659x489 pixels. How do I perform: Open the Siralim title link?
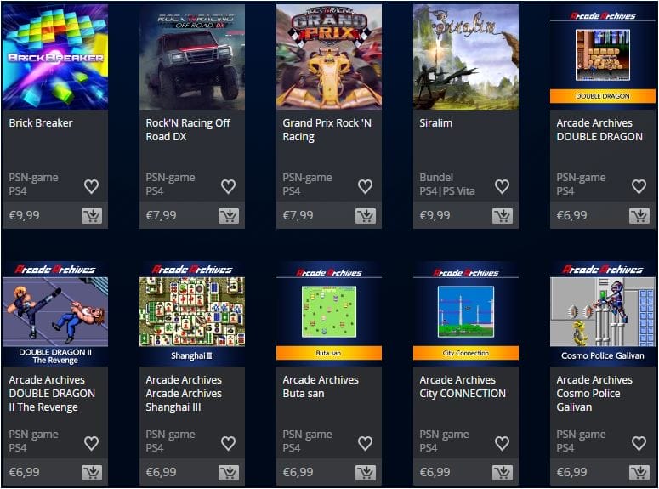pyautogui.click(x=436, y=123)
